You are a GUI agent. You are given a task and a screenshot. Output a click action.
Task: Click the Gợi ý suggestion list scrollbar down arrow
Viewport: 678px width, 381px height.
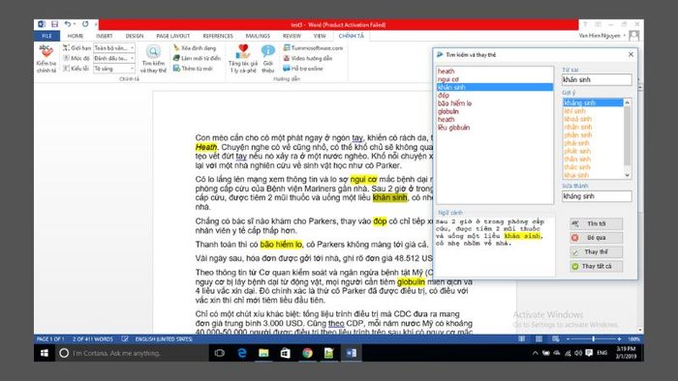click(627, 175)
